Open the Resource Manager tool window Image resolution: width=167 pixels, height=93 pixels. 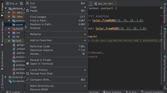click(2, 33)
